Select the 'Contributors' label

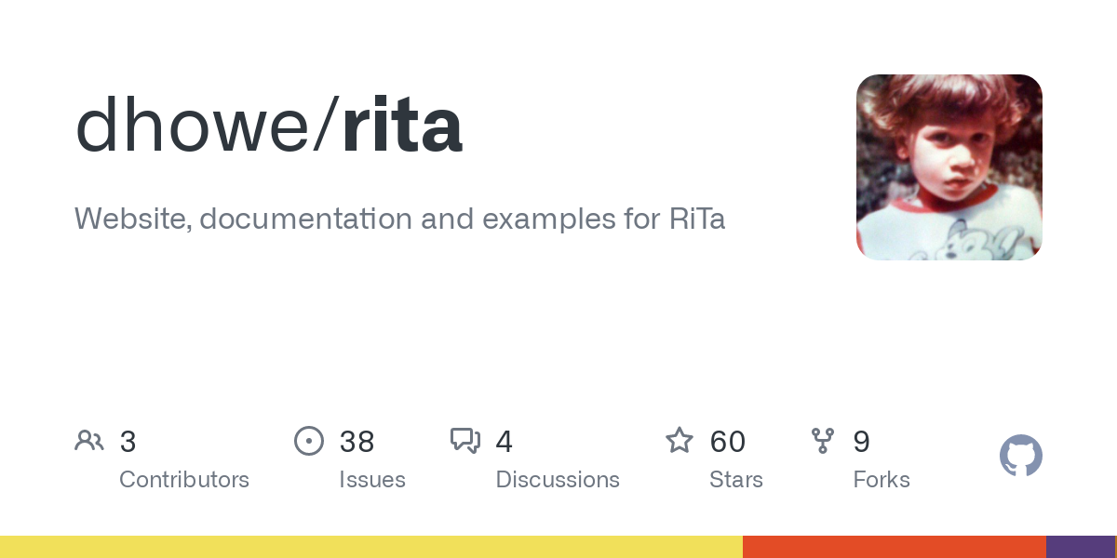pyautogui.click(x=184, y=480)
